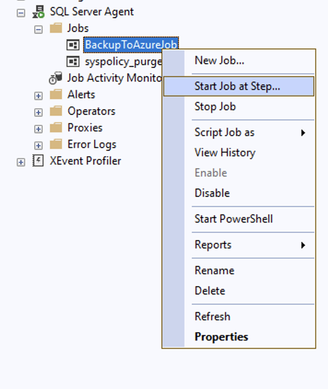Select the syspolicy_purge job label
This screenshot has width=328, height=389.
pyautogui.click(x=123, y=62)
